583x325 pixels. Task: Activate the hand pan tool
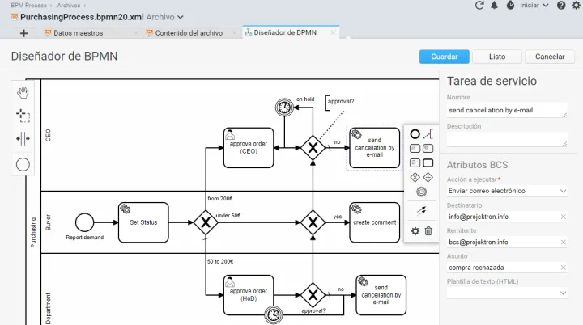tap(23, 91)
